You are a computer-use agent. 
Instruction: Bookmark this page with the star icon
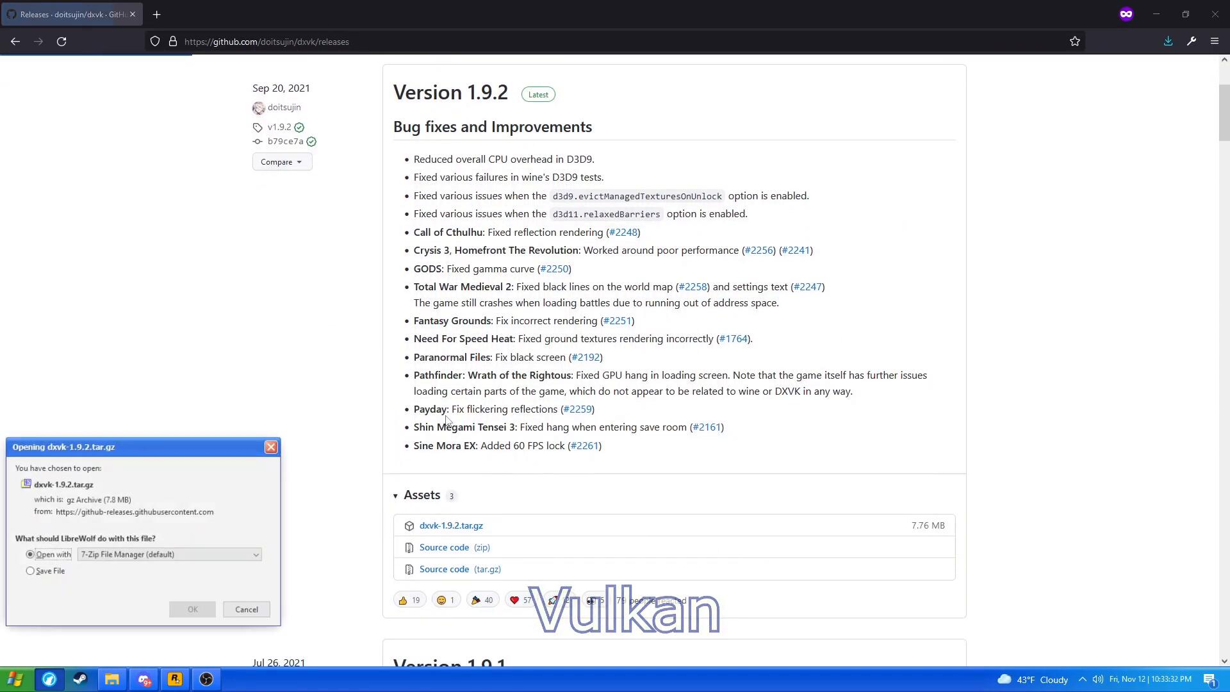(x=1075, y=42)
